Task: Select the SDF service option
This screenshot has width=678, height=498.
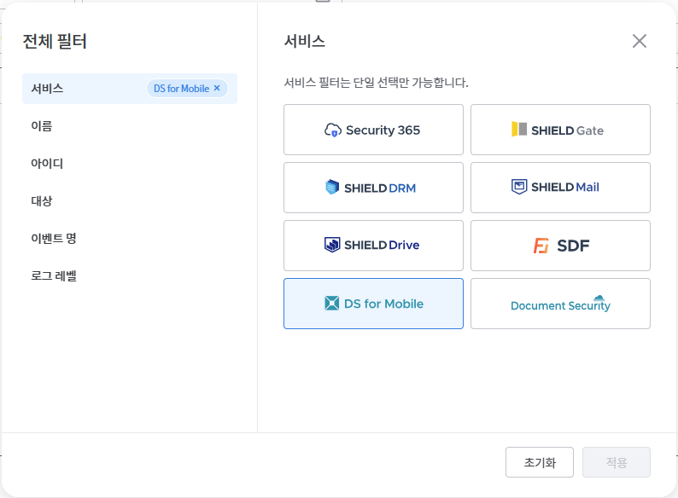Action: 560,246
